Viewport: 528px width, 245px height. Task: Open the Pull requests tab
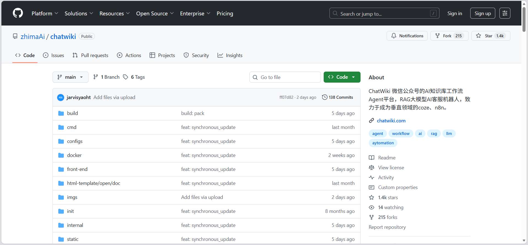tap(90, 55)
